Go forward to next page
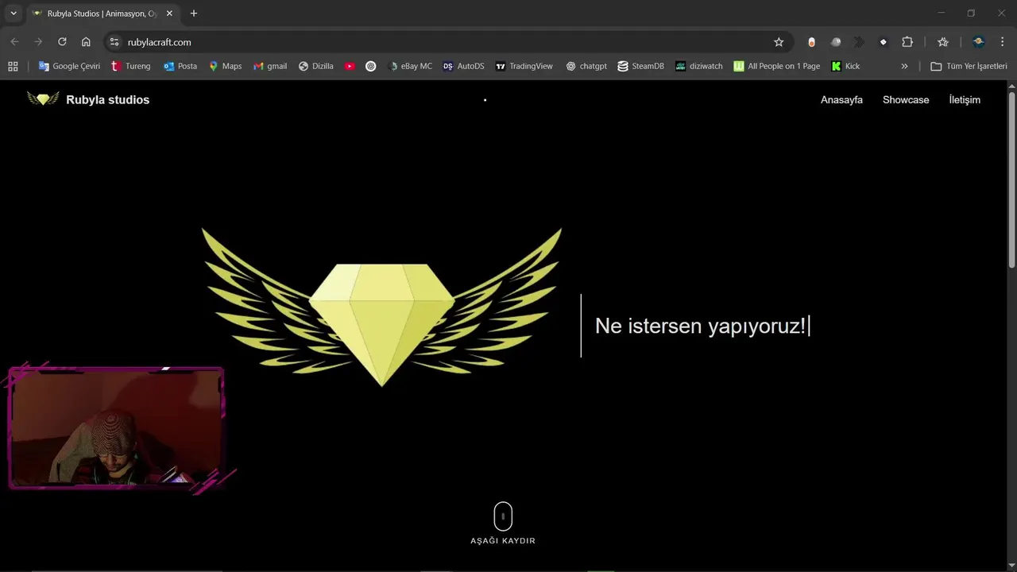The height and width of the screenshot is (572, 1017). coord(38,42)
